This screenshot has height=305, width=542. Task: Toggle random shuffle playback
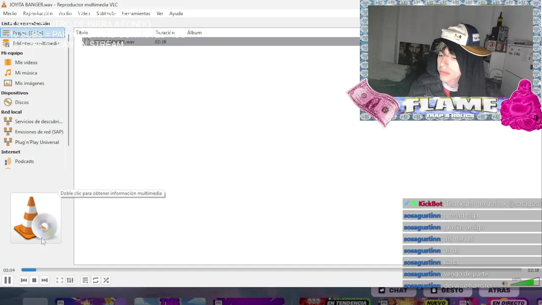[106, 280]
